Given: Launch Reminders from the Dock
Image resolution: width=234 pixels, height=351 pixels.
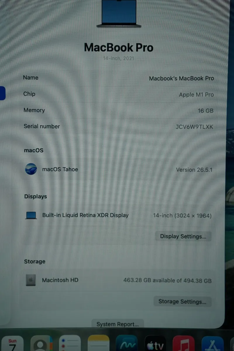Looking at the screenshot, I should tap(70, 343).
